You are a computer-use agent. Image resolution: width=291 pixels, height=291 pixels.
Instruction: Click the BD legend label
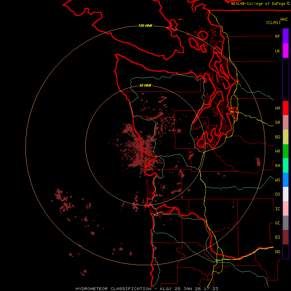[277, 137]
